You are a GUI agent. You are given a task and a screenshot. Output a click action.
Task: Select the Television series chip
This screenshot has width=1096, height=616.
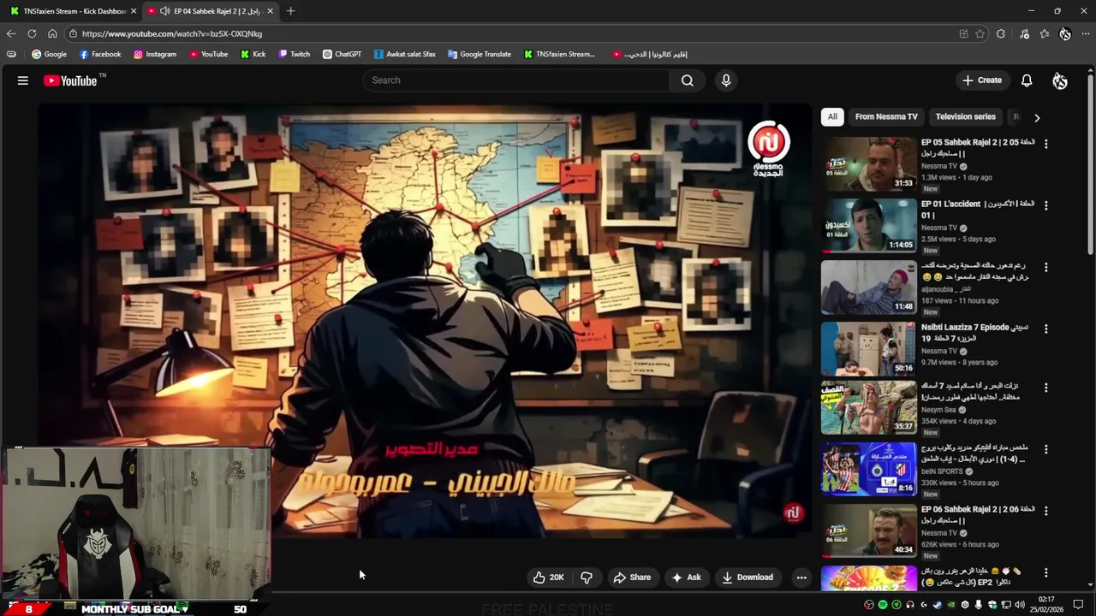965,116
